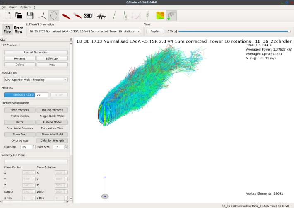Click the Length input field
The image size is (294, 208).
tap(27, 192)
